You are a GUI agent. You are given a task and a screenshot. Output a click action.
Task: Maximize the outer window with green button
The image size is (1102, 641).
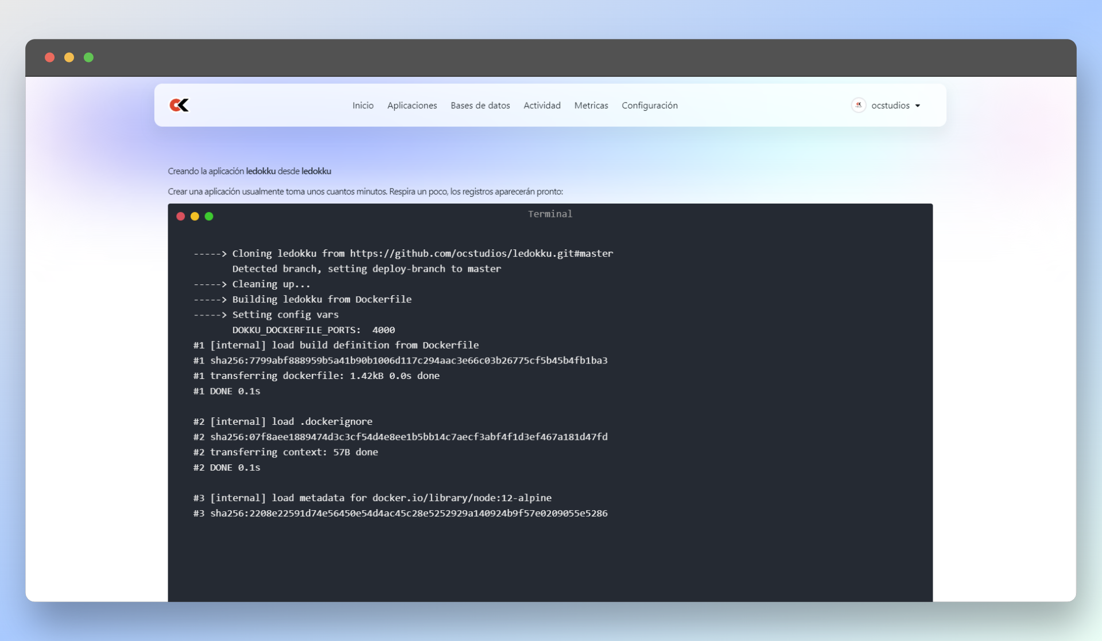88,57
